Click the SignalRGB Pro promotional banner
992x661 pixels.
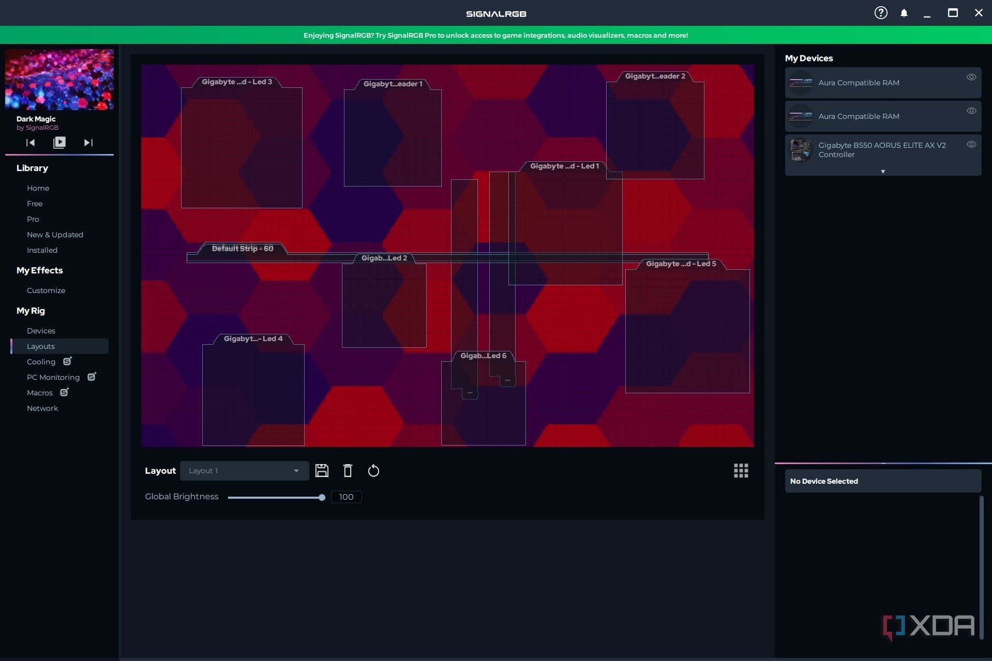pyautogui.click(x=495, y=35)
